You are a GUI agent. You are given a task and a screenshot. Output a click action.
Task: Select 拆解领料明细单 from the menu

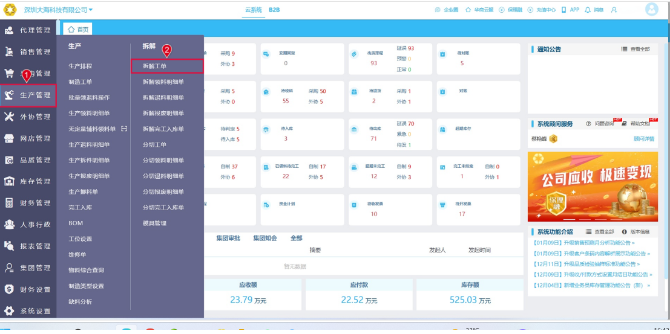click(x=163, y=82)
